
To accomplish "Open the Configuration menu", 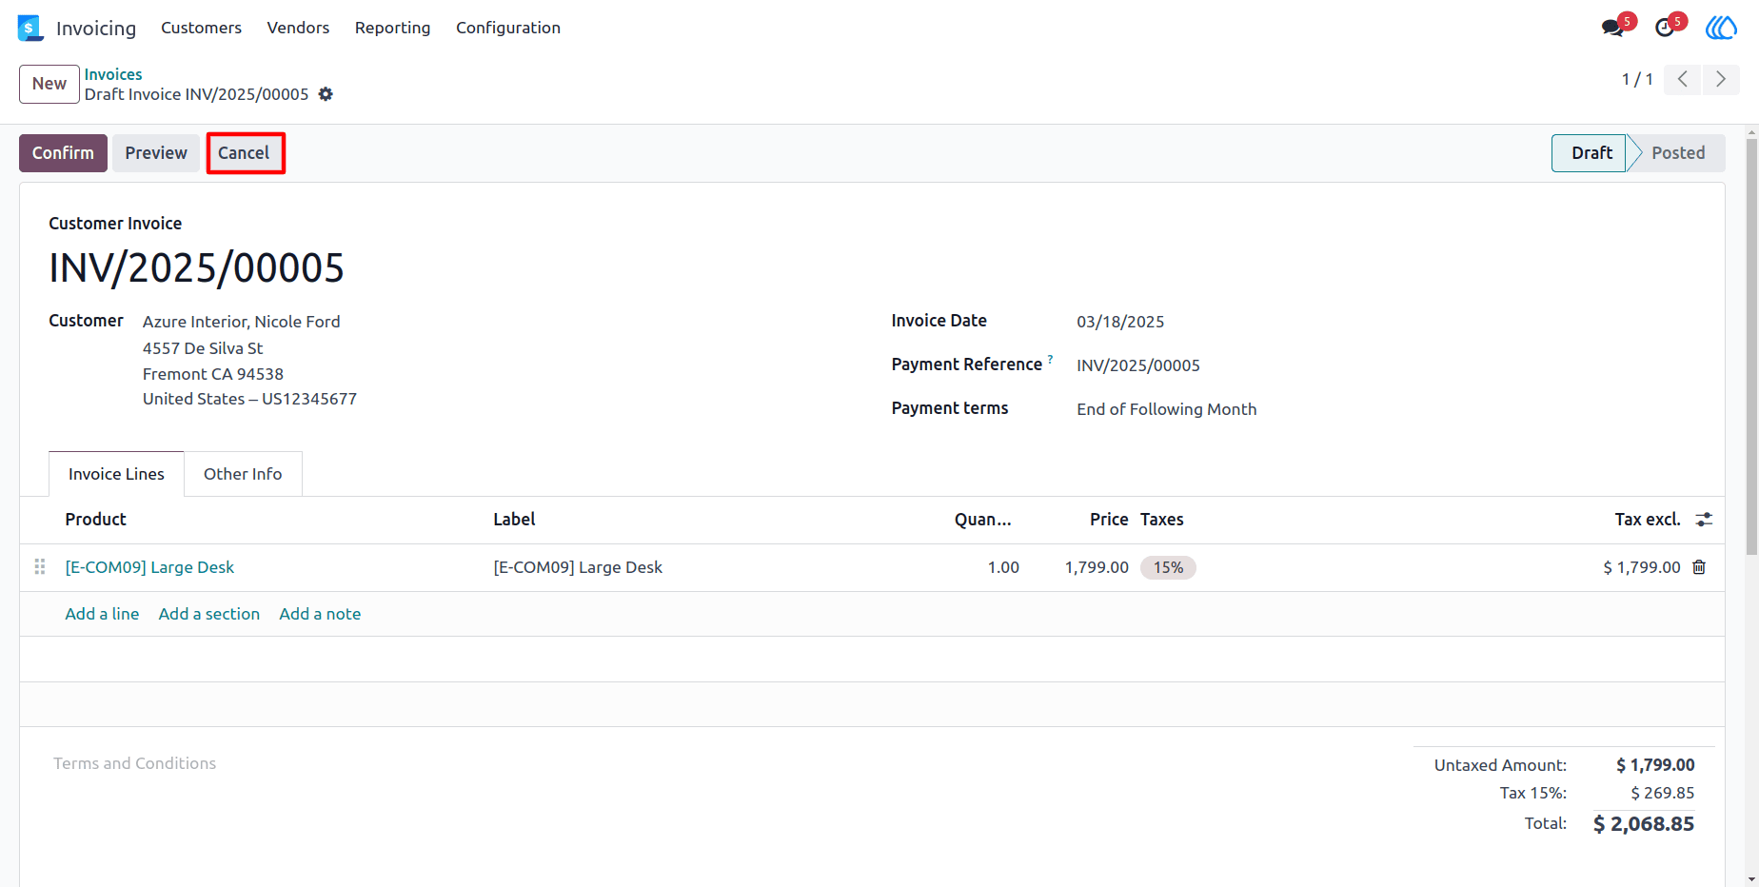I will [508, 28].
